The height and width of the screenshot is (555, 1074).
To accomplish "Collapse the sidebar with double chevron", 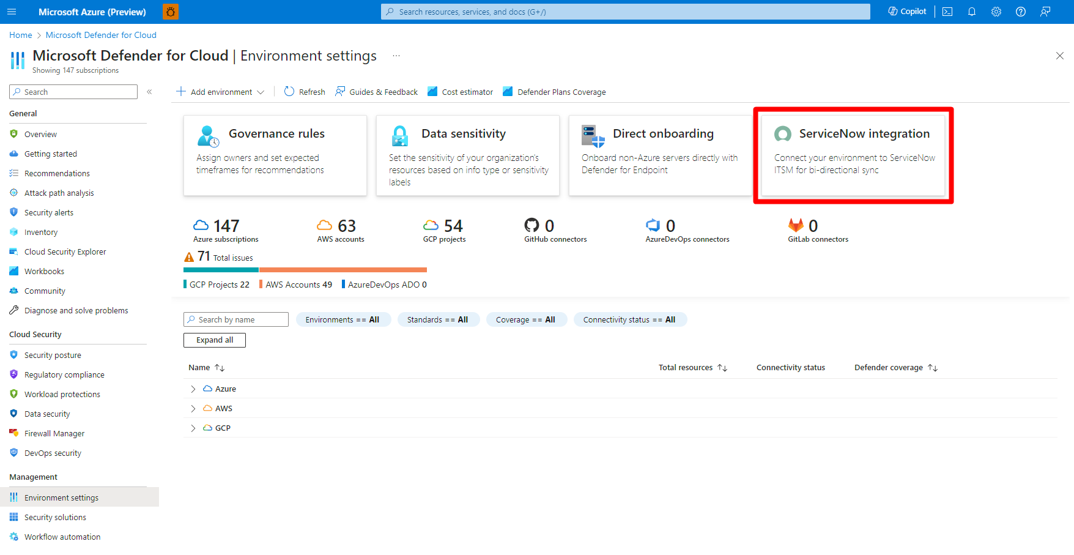I will [149, 92].
